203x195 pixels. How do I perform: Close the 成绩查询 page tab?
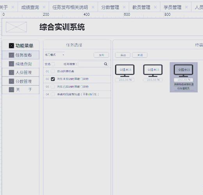click(x=44, y=7)
